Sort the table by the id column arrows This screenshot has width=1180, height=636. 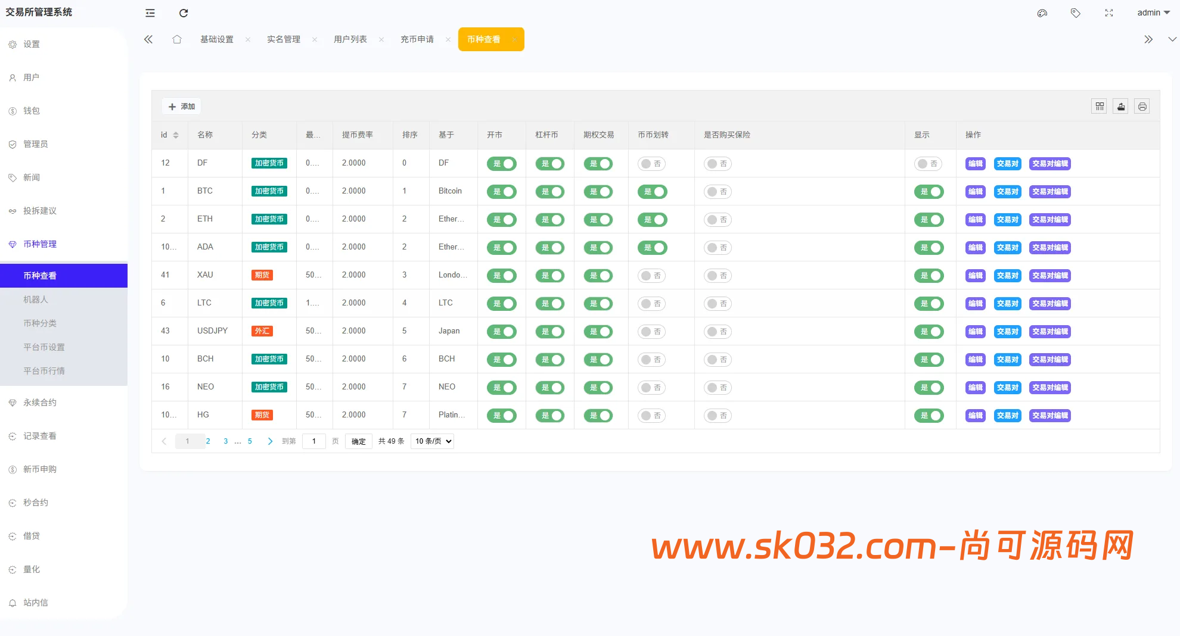click(x=176, y=135)
